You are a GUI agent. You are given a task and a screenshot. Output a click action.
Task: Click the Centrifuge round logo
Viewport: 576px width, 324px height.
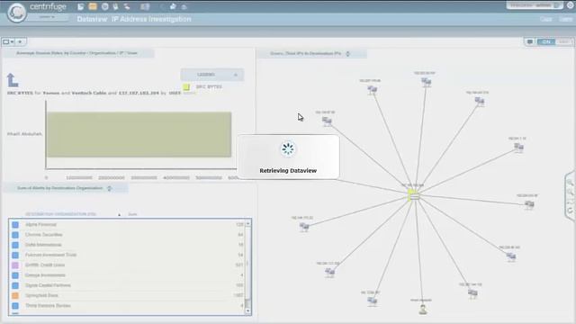coord(16,13)
